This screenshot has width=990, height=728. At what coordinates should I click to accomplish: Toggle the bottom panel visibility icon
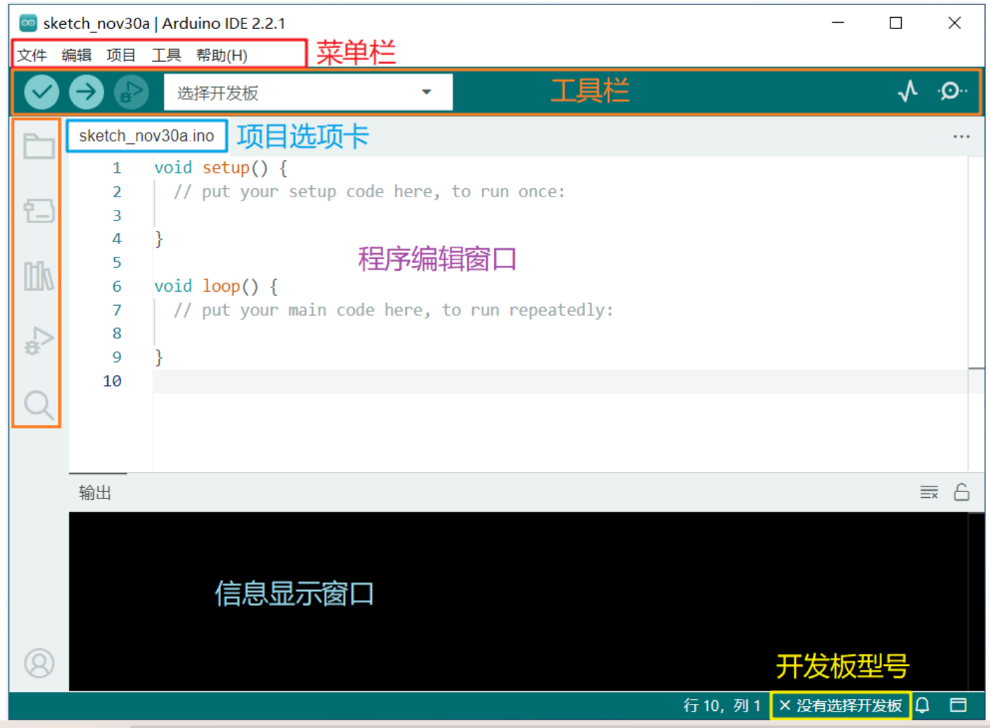(x=958, y=705)
